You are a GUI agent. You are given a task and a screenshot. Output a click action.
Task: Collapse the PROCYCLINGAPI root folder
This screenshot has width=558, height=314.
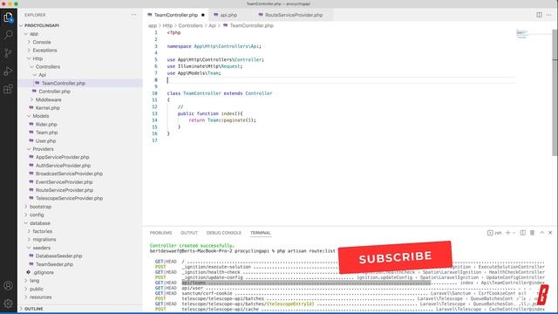[42, 25]
